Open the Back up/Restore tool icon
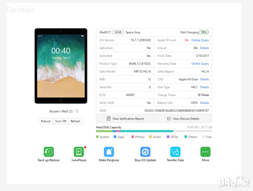253x191 pixels. (x=48, y=152)
